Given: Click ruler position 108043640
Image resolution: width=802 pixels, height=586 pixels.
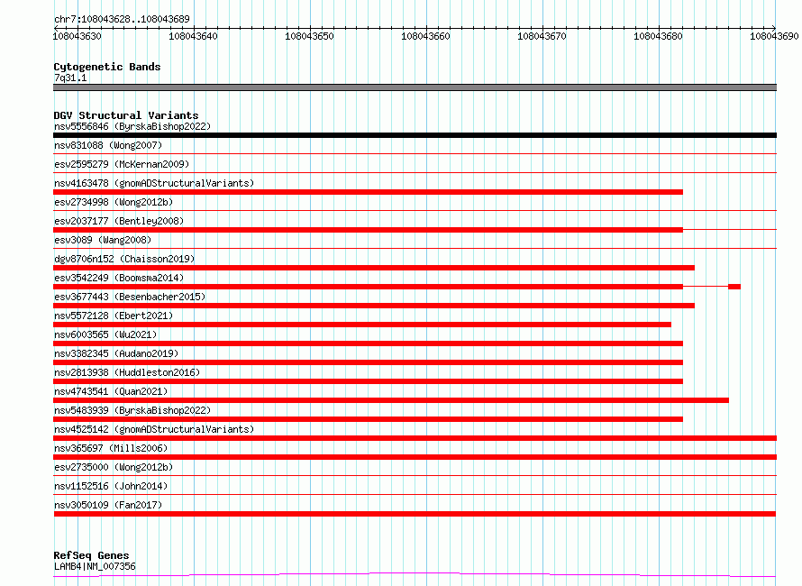Looking at the screenshot, I should point(194,36).
